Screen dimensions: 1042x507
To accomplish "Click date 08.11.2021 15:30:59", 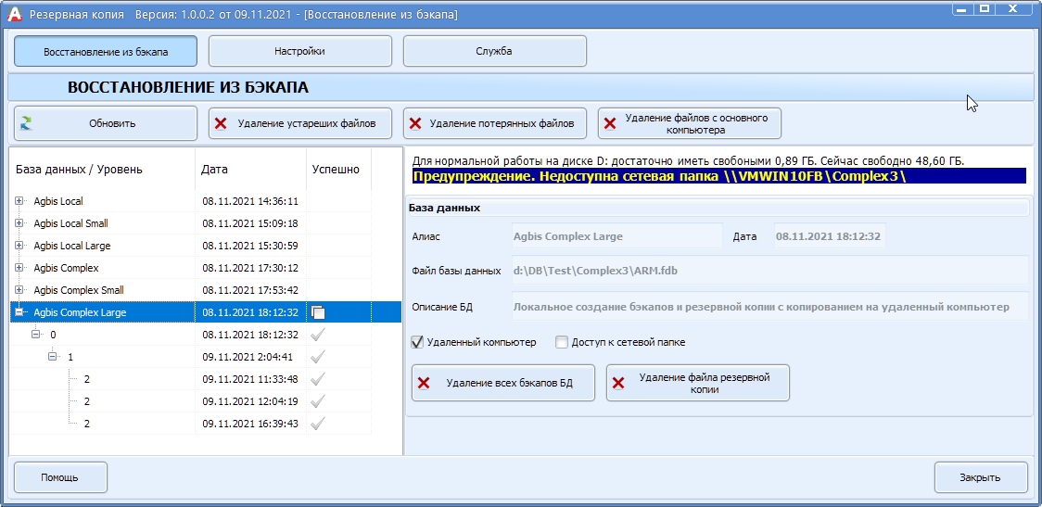I will pyautogui.click(x=250, y=246).
